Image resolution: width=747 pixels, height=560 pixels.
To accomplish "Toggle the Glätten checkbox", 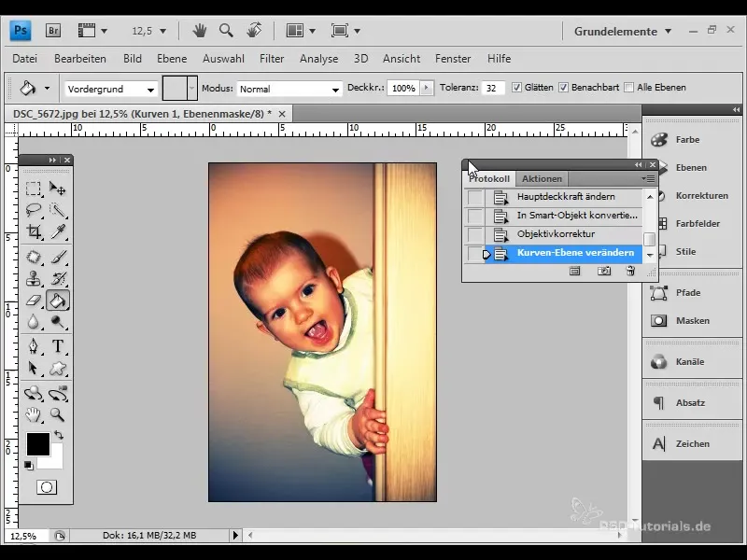I will point(516,88).
